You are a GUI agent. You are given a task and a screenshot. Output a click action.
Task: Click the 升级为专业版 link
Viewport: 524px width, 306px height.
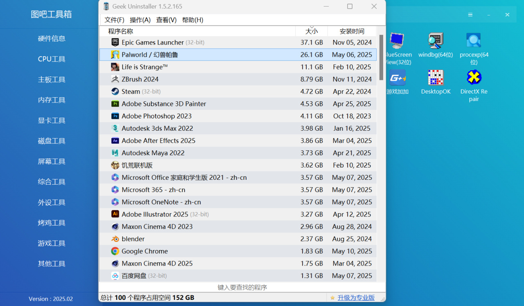click(356, 298)
